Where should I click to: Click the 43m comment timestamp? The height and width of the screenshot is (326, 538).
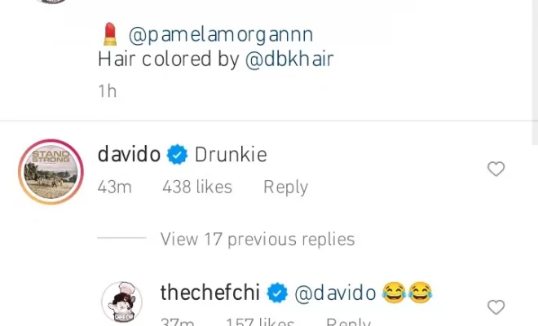[x=115, y=187]
